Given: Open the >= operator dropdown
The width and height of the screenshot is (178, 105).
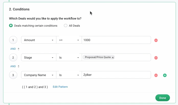Looking at the screenshot, I should tap(69, 40).
